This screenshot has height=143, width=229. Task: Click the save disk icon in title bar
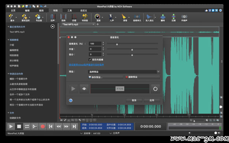click(27, 6)
